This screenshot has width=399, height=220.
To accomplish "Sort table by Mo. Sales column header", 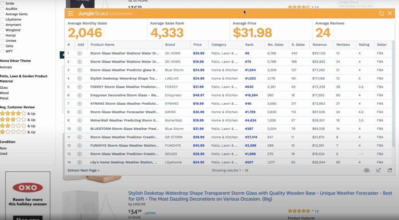I will tap(275, 45).
